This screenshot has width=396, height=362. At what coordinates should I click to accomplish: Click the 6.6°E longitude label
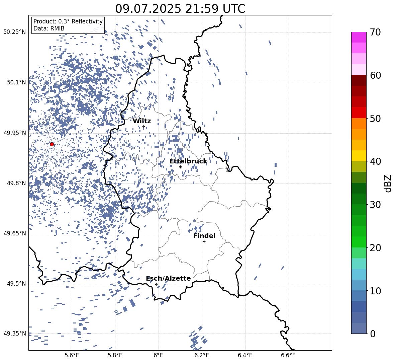288,355
